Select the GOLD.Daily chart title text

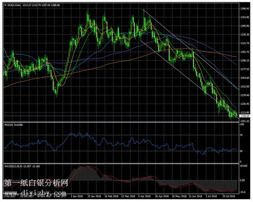pyautogui.click(x=14, y=5)
